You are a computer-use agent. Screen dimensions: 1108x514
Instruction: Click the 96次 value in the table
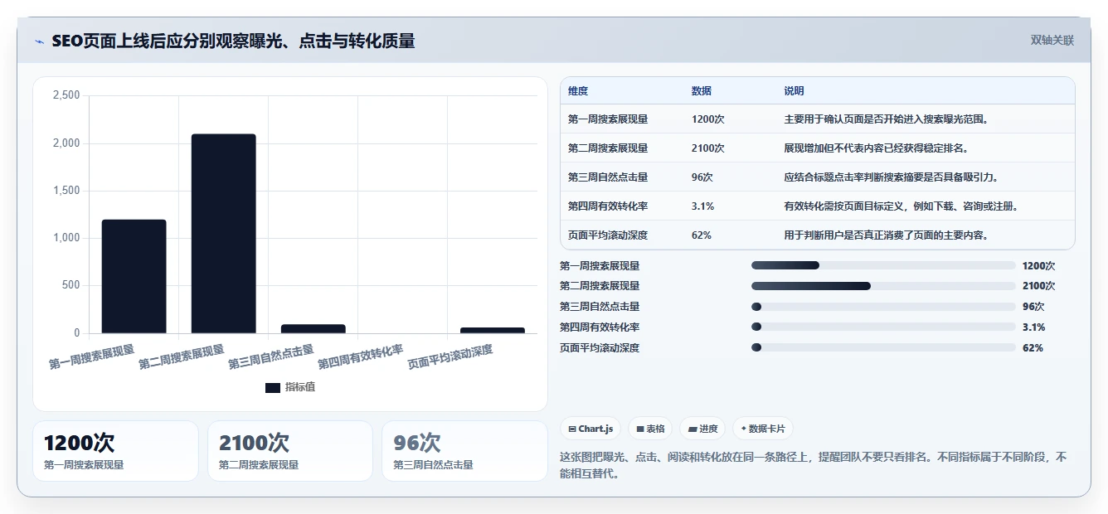[x=702, y=177]
